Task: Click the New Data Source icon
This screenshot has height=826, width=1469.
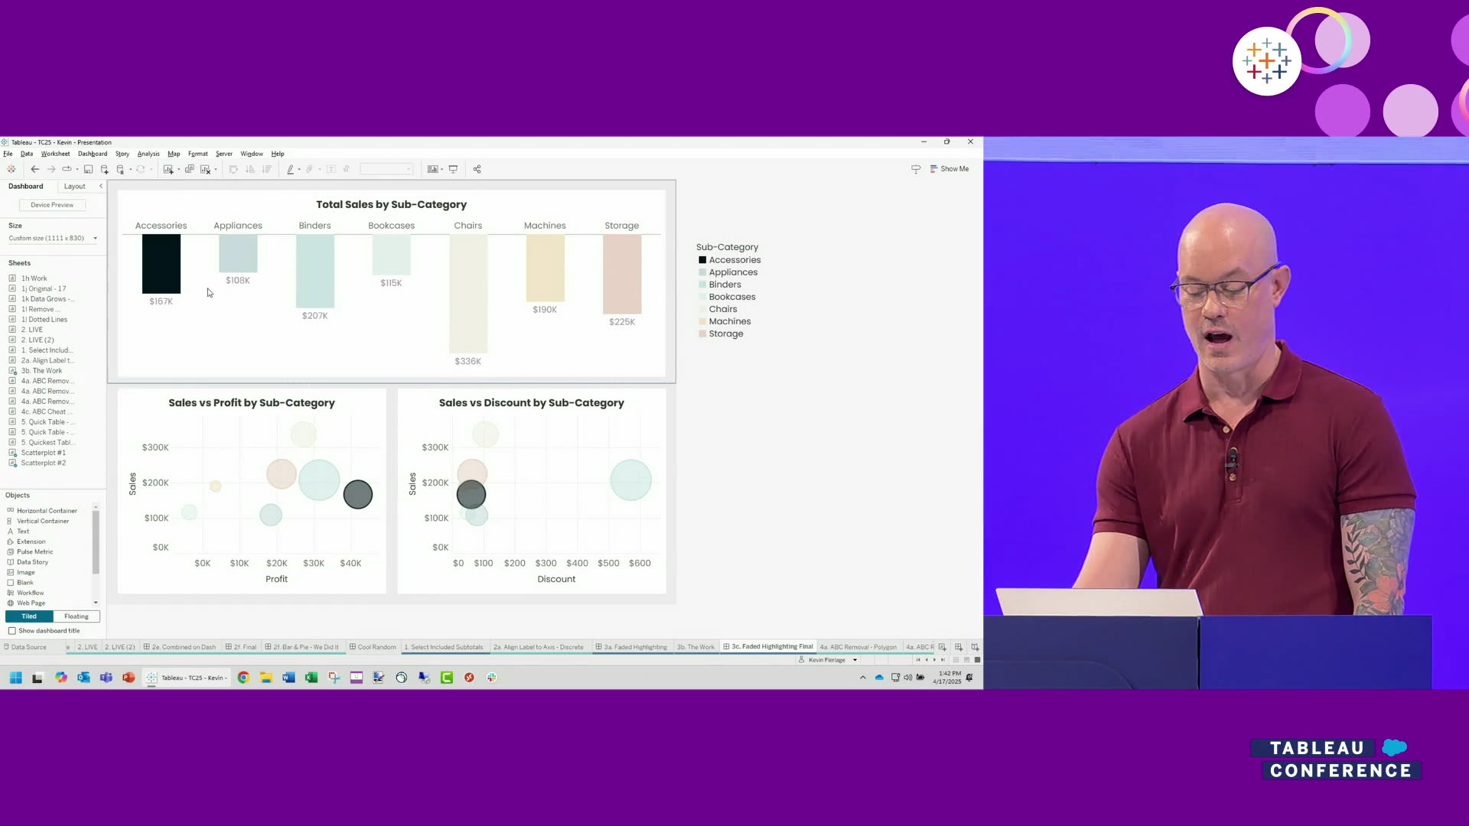Action: pyautogui.click(x=105, y=169)
